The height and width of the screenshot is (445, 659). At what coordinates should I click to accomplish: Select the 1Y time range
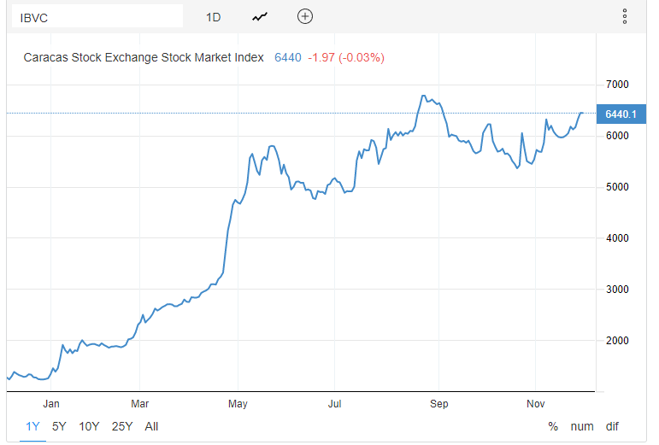pyautogui.click(x=32, y=426)
